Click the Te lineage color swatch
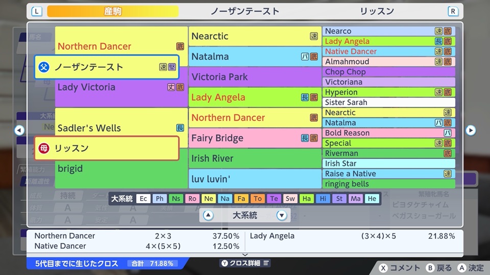 [274, 199]
